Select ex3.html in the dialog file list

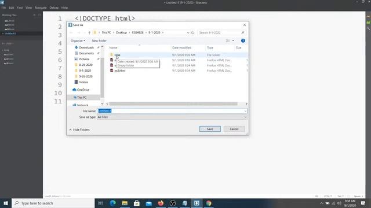[x=120, y=70]
